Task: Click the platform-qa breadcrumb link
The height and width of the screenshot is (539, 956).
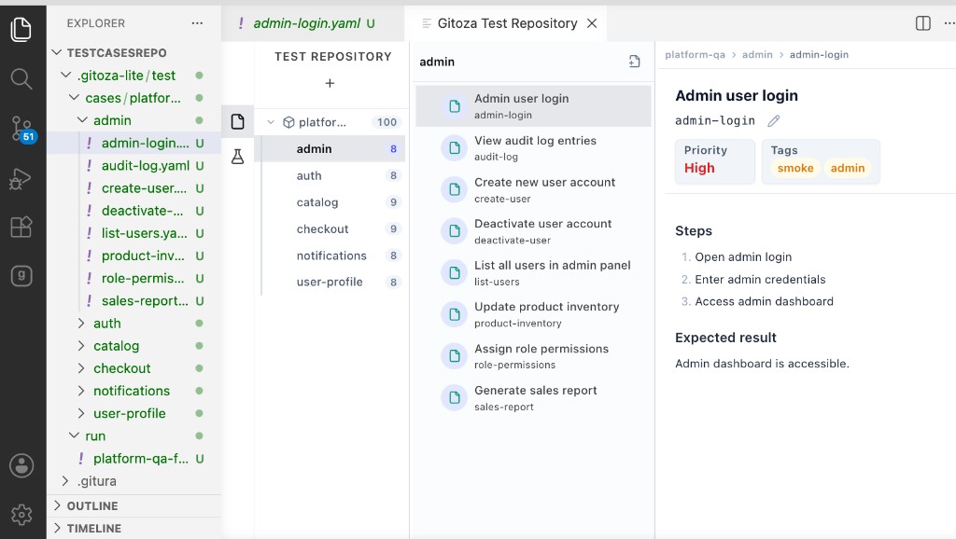Action: [x=695, y=55]
